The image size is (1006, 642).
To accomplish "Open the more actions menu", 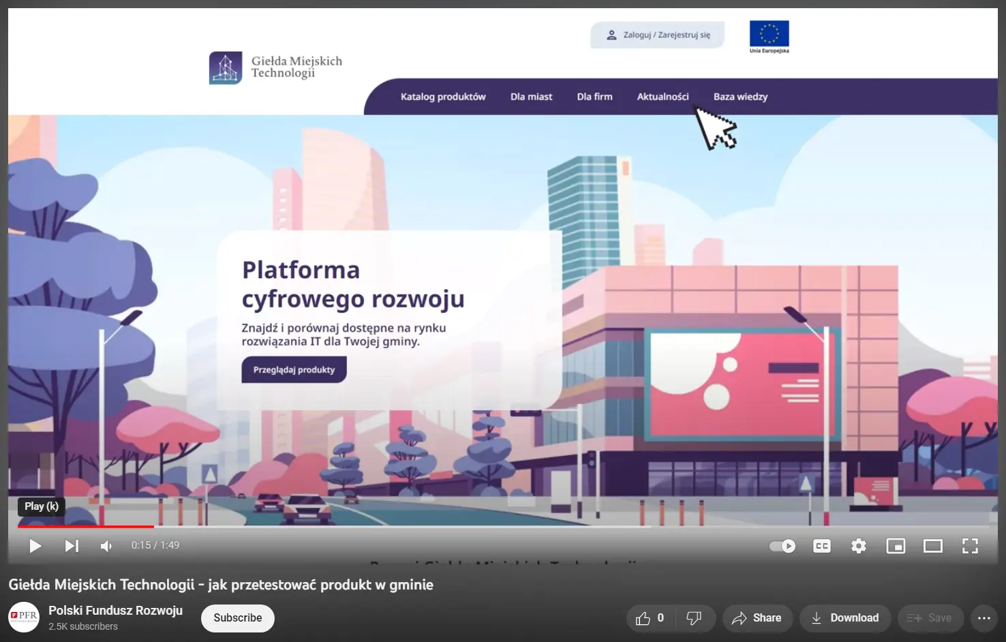I will tap(984, 618).
